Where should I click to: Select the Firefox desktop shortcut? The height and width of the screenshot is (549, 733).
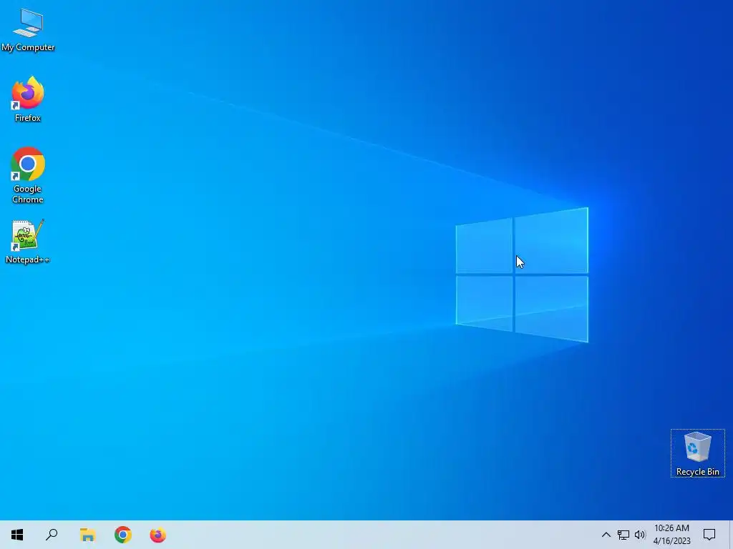[x=28, y=99]
